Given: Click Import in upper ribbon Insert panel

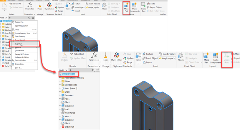Looking at the screenshot, I should click(76, 11).
